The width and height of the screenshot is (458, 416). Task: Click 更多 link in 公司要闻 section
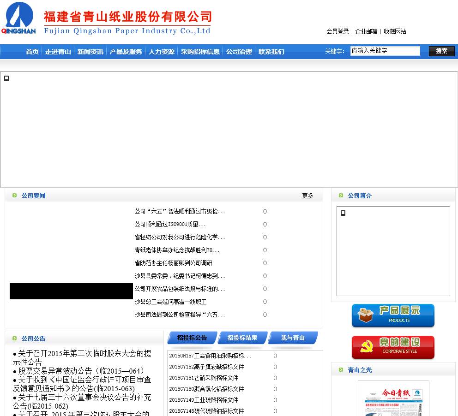point(307,196)
